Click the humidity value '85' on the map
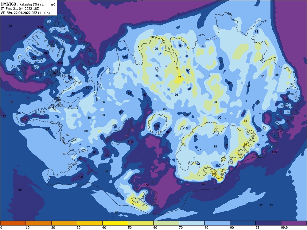Viewport: 307px width, 230px height. [277, 75]
